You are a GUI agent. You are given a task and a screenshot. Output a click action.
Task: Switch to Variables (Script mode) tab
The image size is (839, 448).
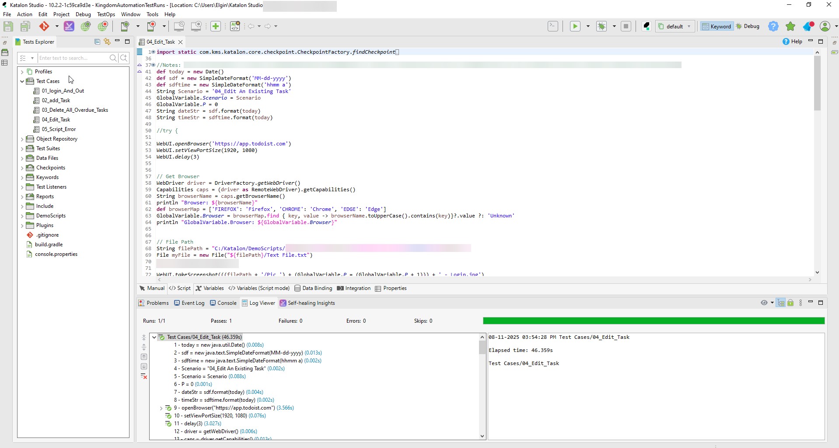[x=259, y=288]
